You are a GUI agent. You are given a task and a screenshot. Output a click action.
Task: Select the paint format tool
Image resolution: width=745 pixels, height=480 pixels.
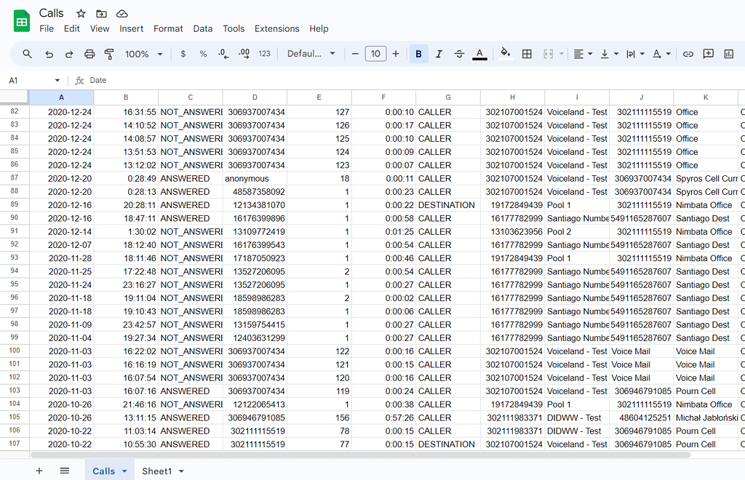pos(110,54)
